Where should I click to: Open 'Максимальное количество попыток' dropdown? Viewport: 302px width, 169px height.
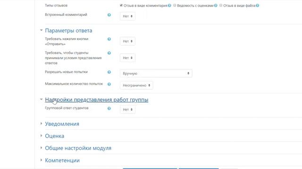136,85
